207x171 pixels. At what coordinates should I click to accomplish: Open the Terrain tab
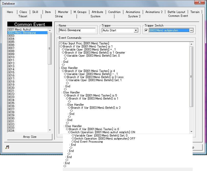click(195, 12)
